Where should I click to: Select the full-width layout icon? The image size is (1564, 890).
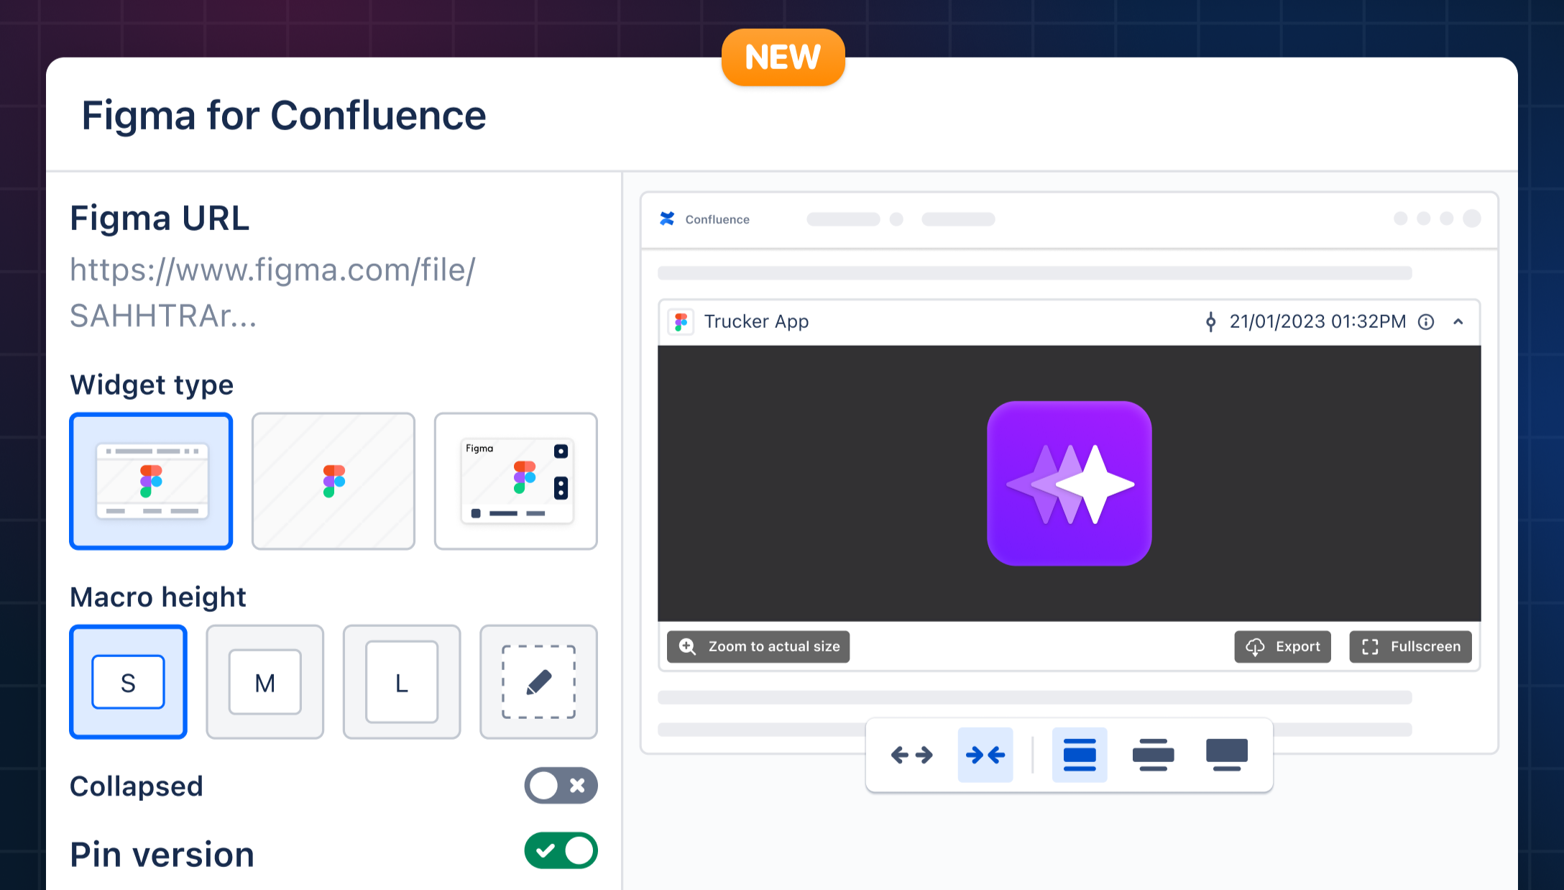pyautogui.click(x=1226, y=755)
